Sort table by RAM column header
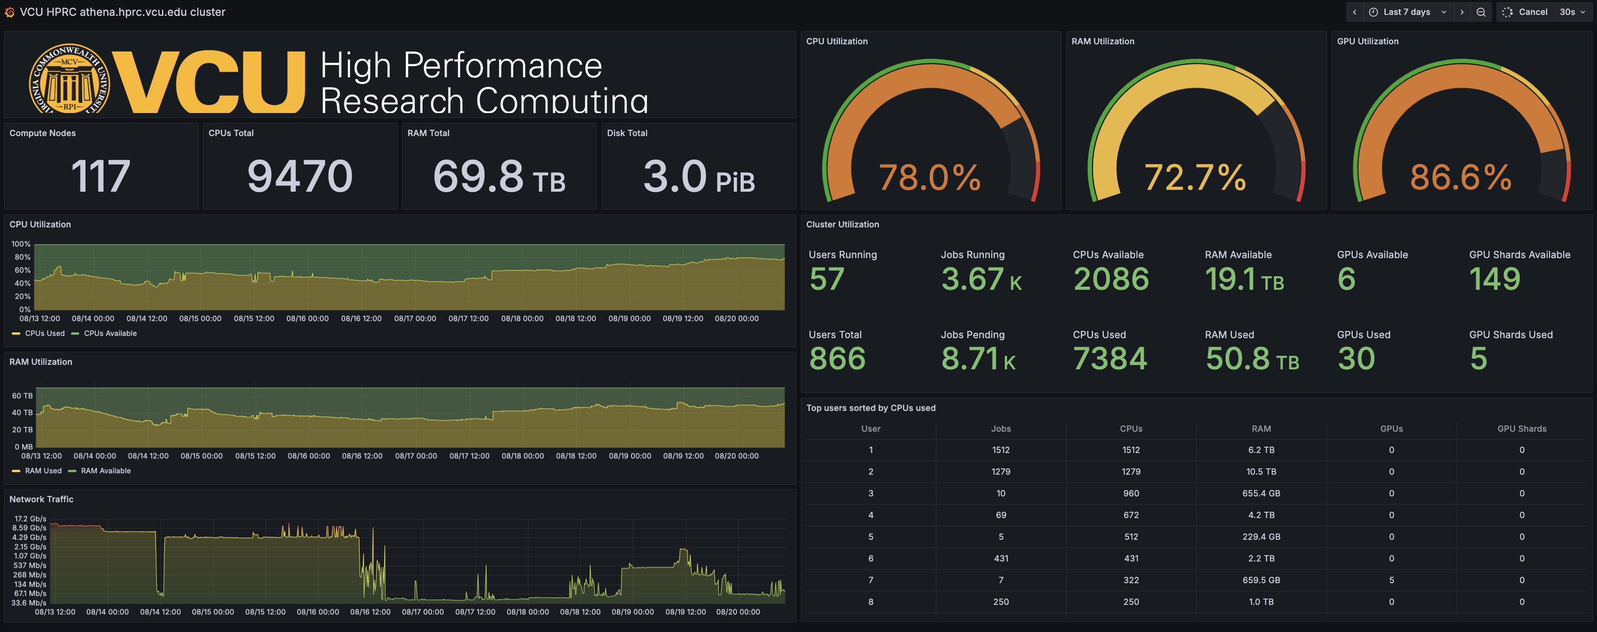The image size is (1597, 632). click(x=1261, y=429)
